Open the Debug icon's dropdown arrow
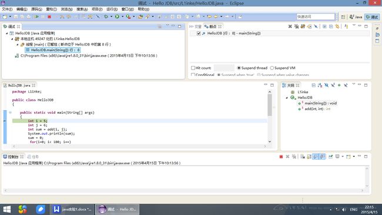 111,16
